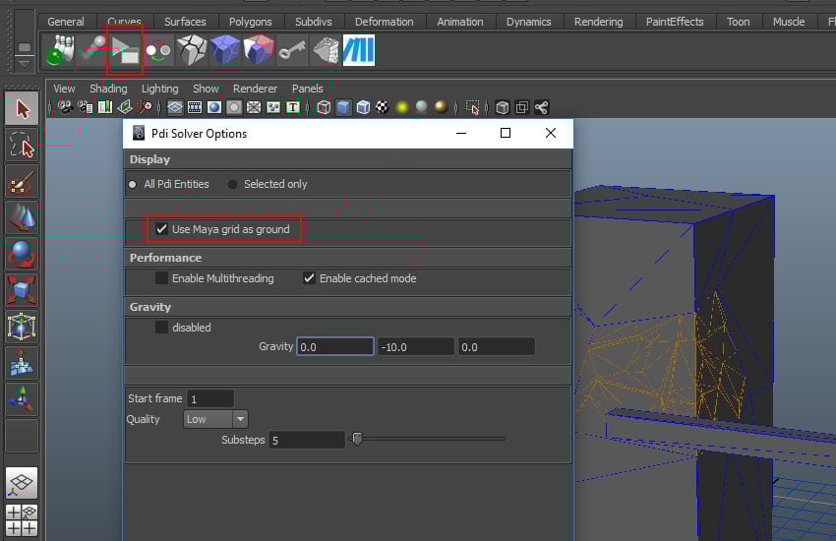The image size is (836, 541).
Task: Enable Multithreading checkbox
Action: (162, 278)
